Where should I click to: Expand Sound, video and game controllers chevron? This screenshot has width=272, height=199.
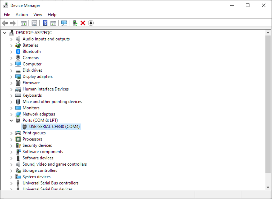(x=11, y=165)
